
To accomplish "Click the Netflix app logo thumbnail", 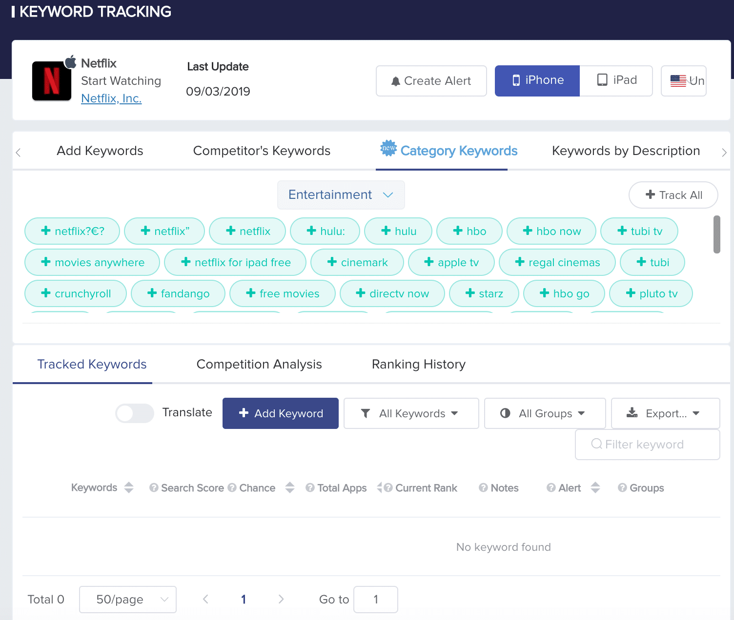I will click(52, 81).
